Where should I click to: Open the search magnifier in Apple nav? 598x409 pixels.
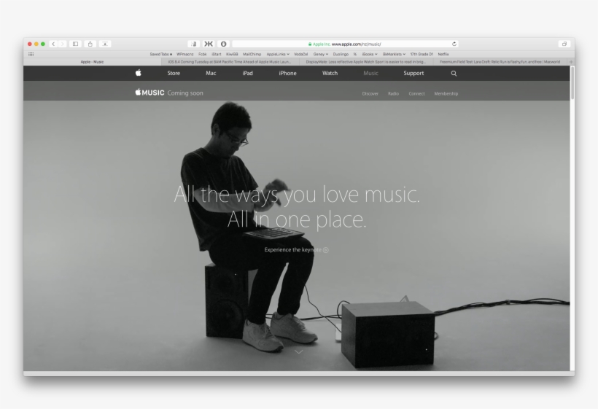click(x=454, y=73)
